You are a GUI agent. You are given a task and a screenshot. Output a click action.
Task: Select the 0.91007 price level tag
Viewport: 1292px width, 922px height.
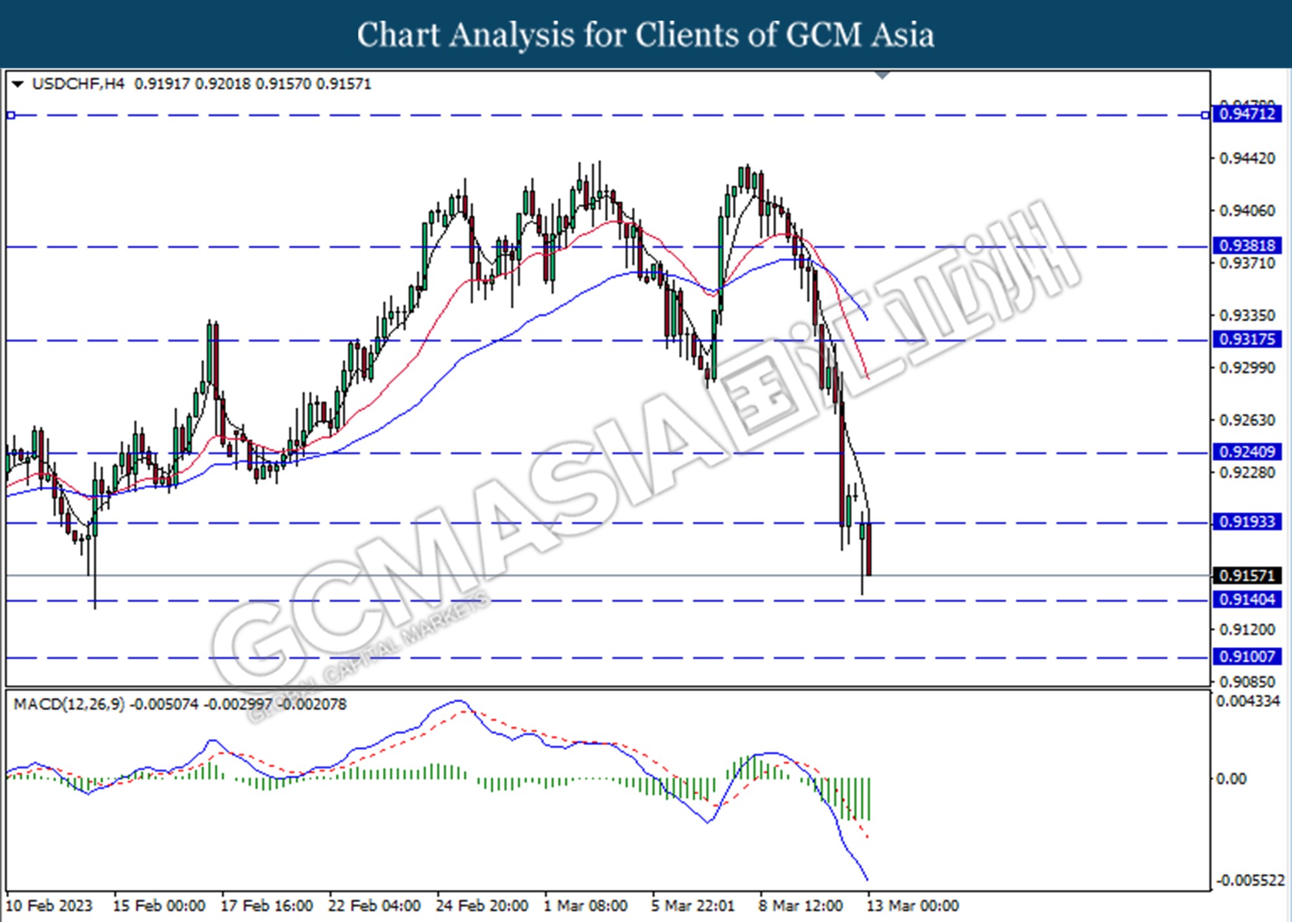tap(1247, 657)
